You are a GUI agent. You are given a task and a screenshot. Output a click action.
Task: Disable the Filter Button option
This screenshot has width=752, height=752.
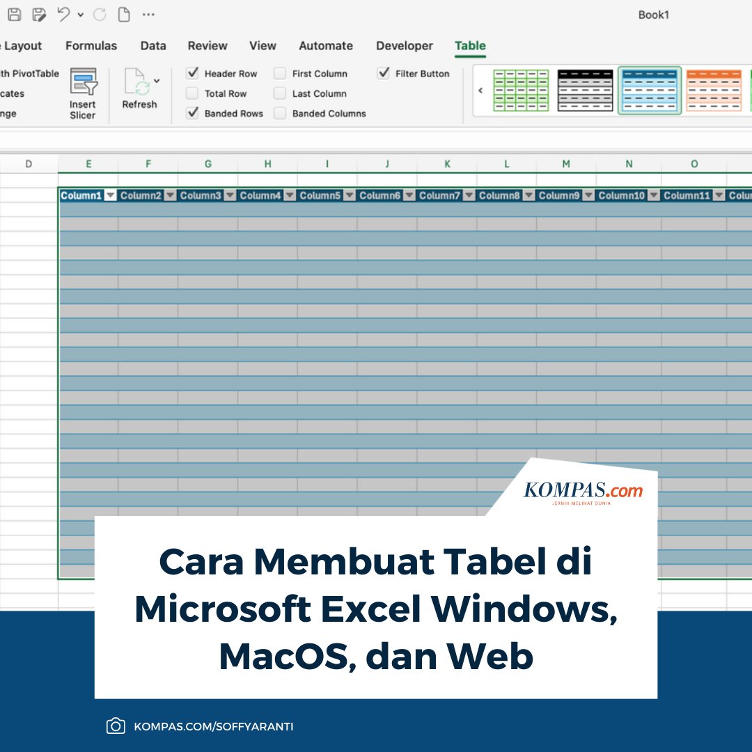(x=384, y=73)
